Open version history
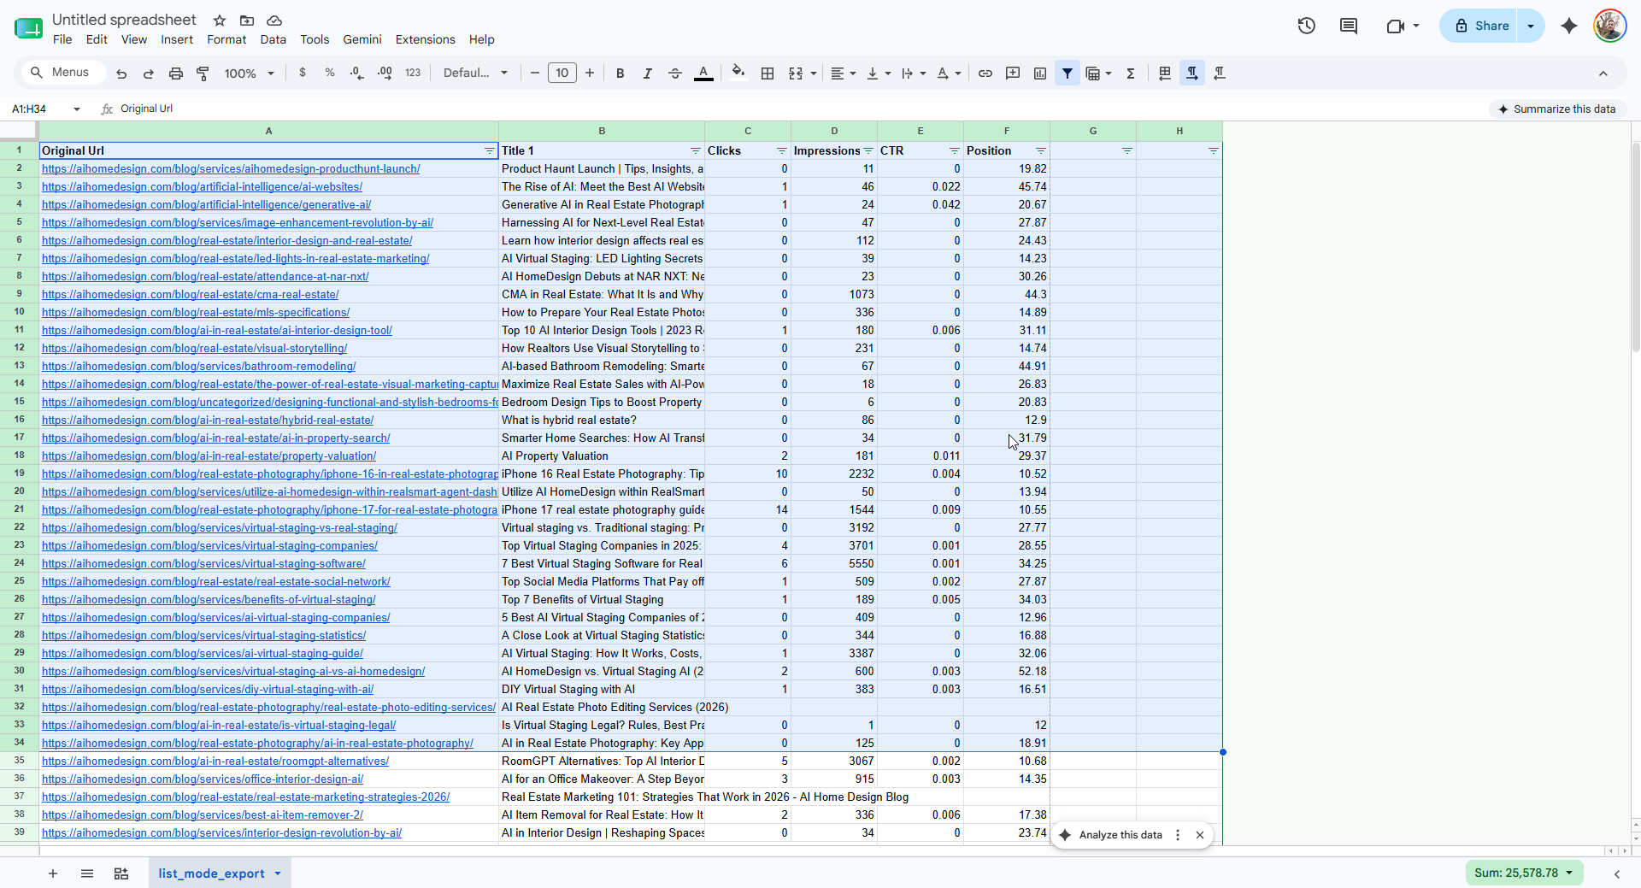Viewport: 1641px width, 888px height. pos(1306,26)
